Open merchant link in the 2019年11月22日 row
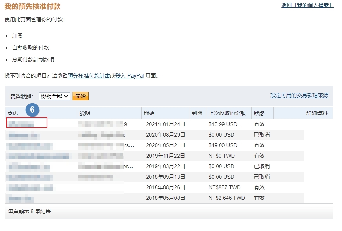Viewport: 342px width, 231px height. click(38, 156)
